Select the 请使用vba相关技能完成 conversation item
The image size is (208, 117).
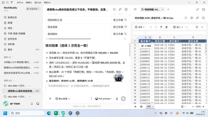[x=22, y=91]
